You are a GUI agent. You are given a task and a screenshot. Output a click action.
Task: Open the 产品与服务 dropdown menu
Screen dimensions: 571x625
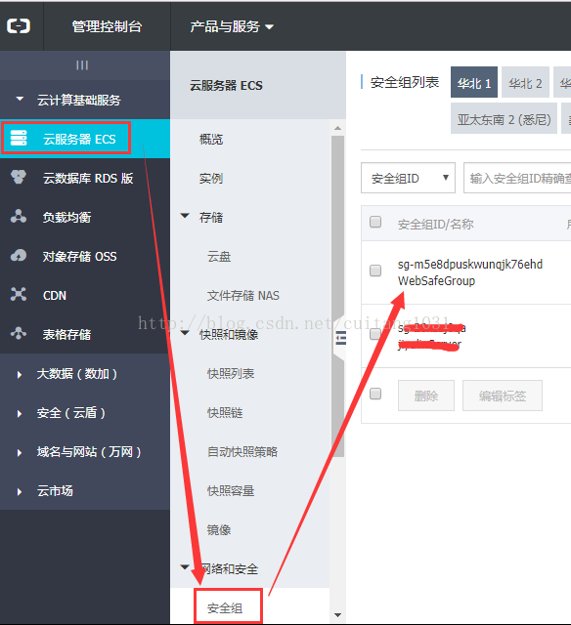(x=232, y=26)
